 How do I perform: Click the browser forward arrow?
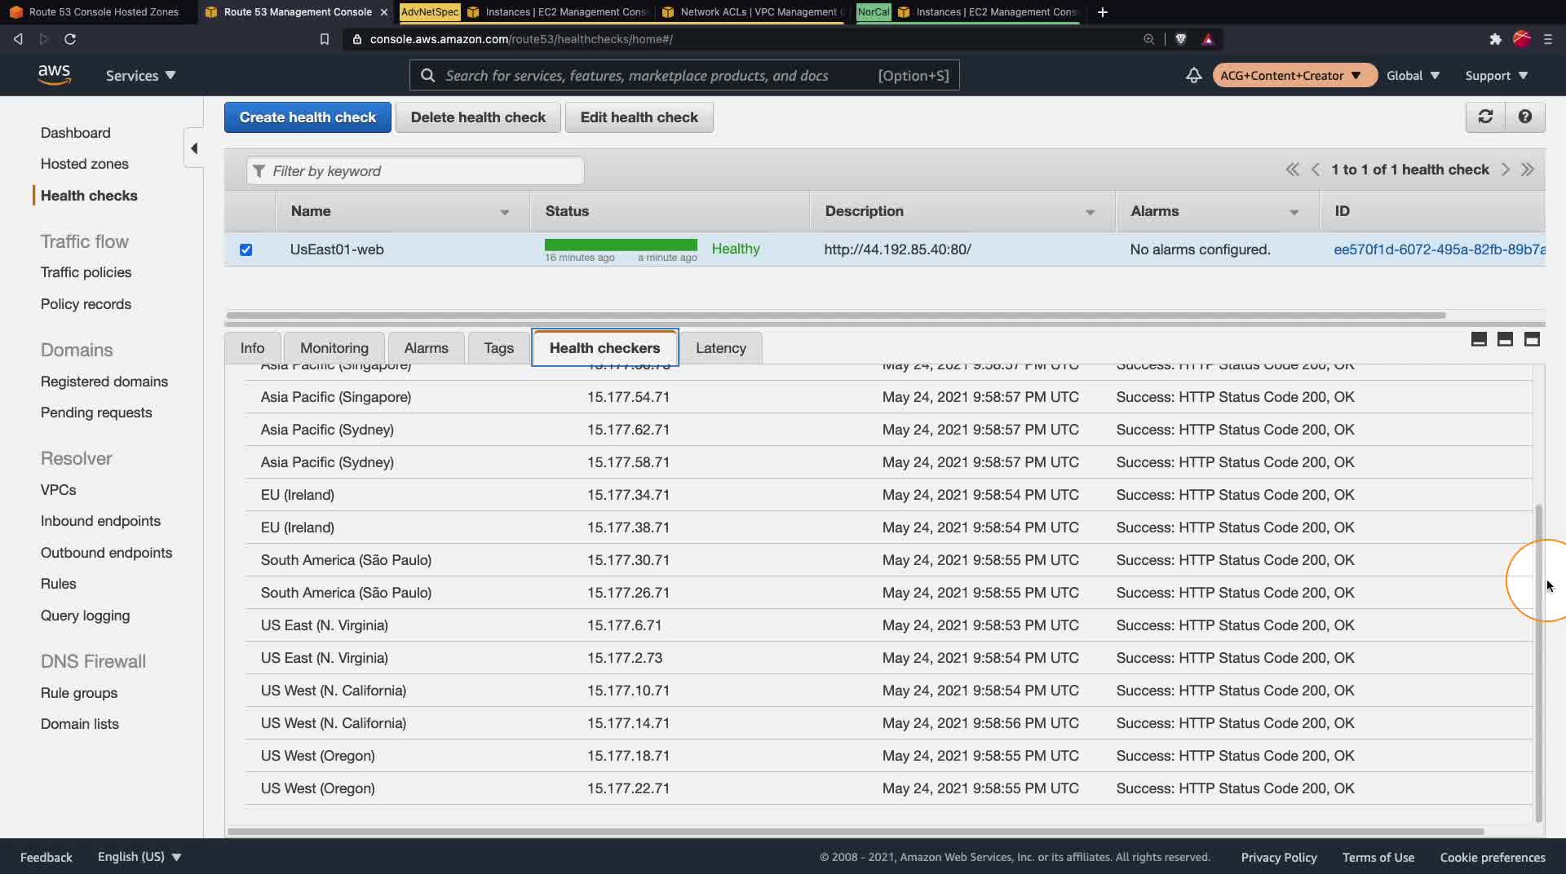coord(44,39)
